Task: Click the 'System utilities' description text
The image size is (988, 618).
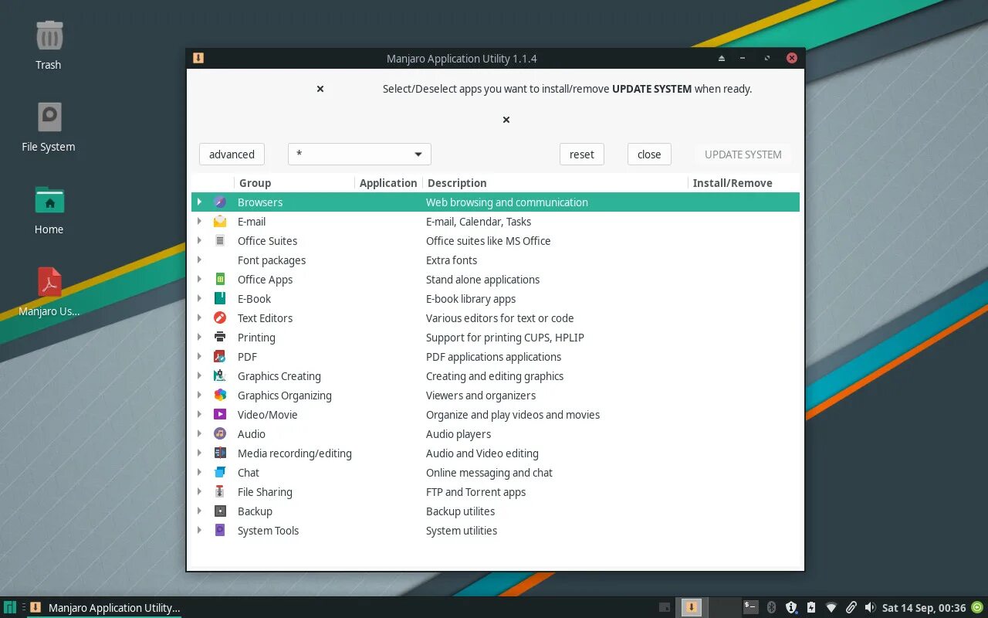Action: coord(462,531)
